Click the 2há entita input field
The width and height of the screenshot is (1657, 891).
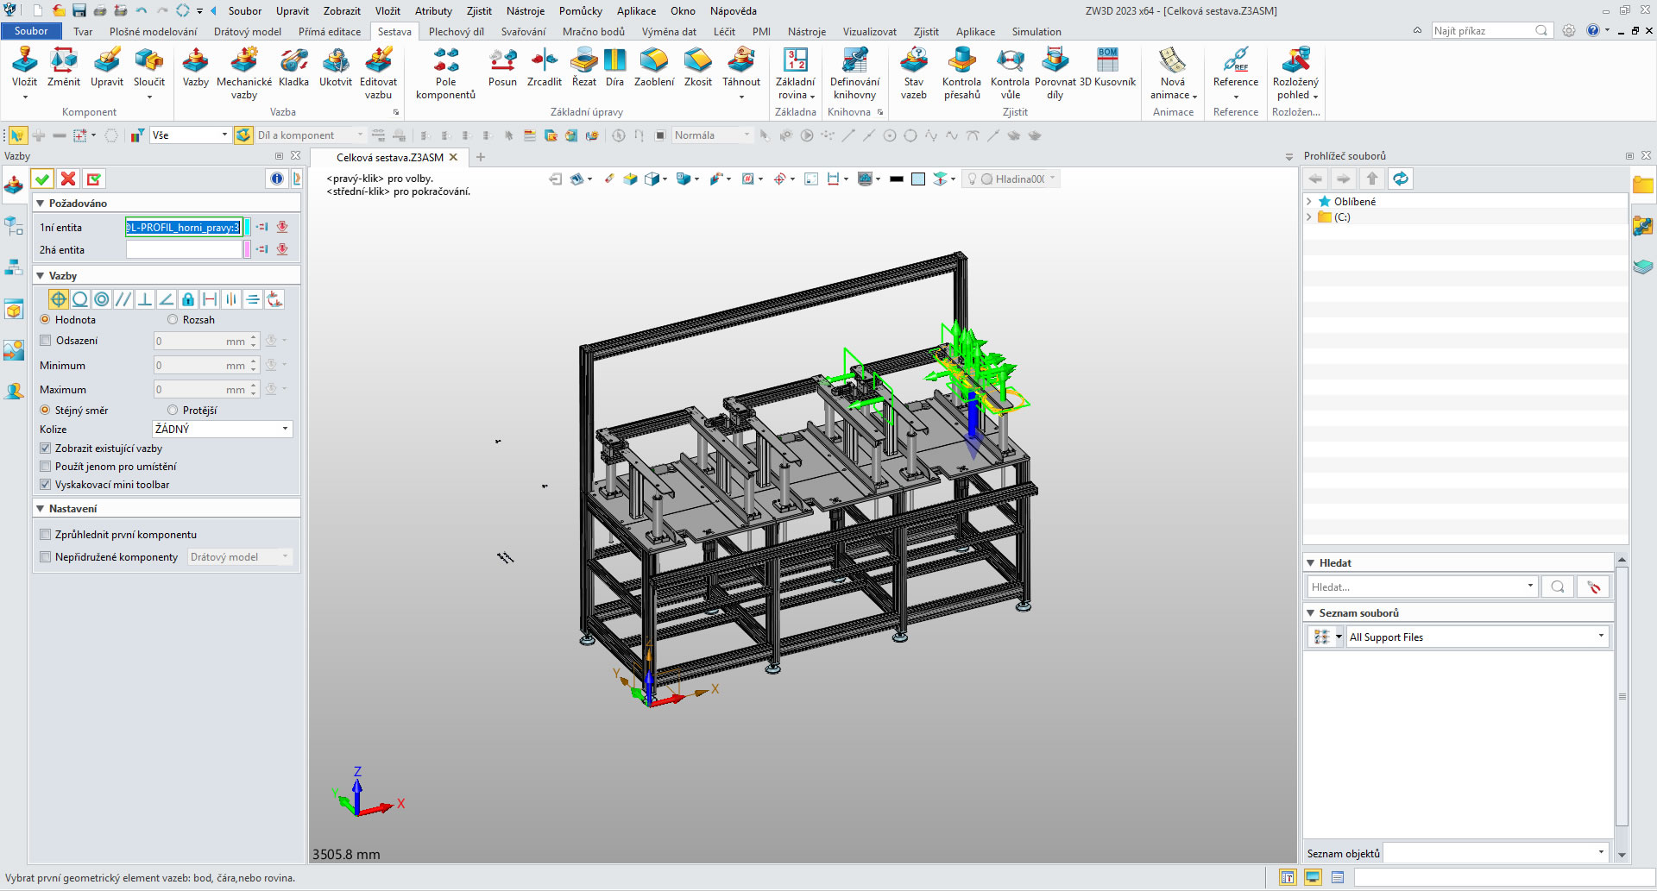pos(184,250)
